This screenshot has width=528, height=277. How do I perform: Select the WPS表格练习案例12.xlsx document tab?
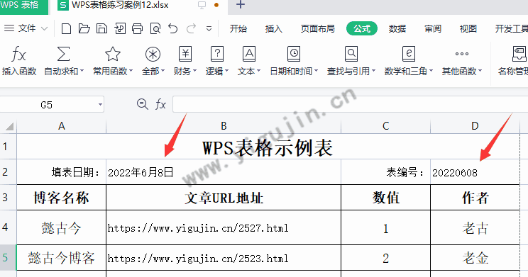(138, 6)
